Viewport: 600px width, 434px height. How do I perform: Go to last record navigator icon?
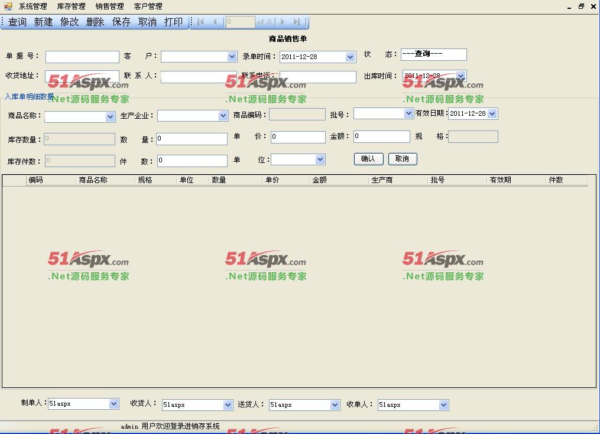pos(297,22)
